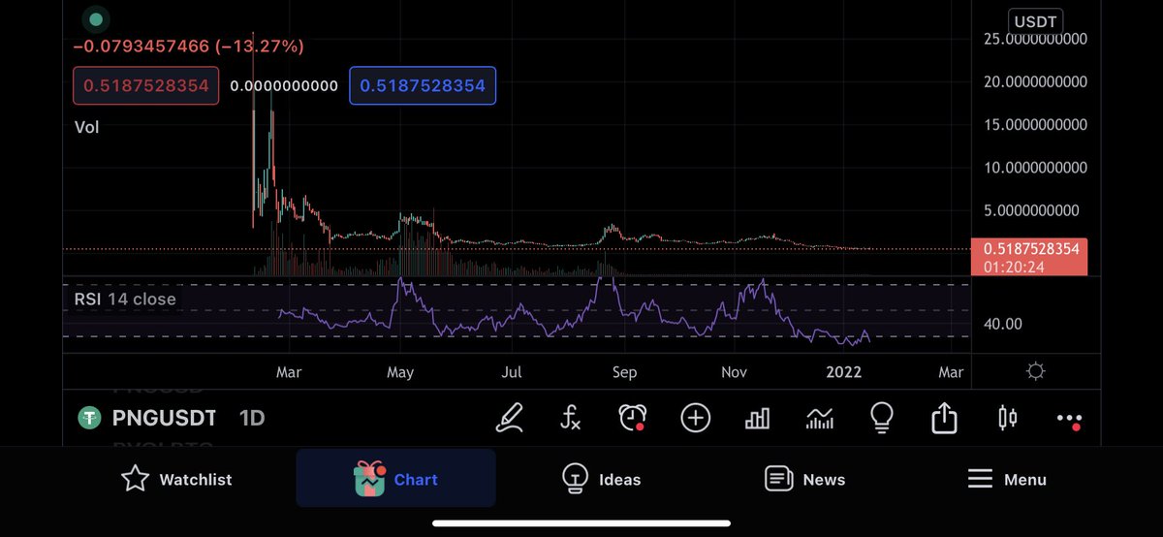Image resolution: width=1163 pixels, height=537 pixels.
Task: Tap the Tether PNGUSDT symbol logo
Action: point(90,418)
